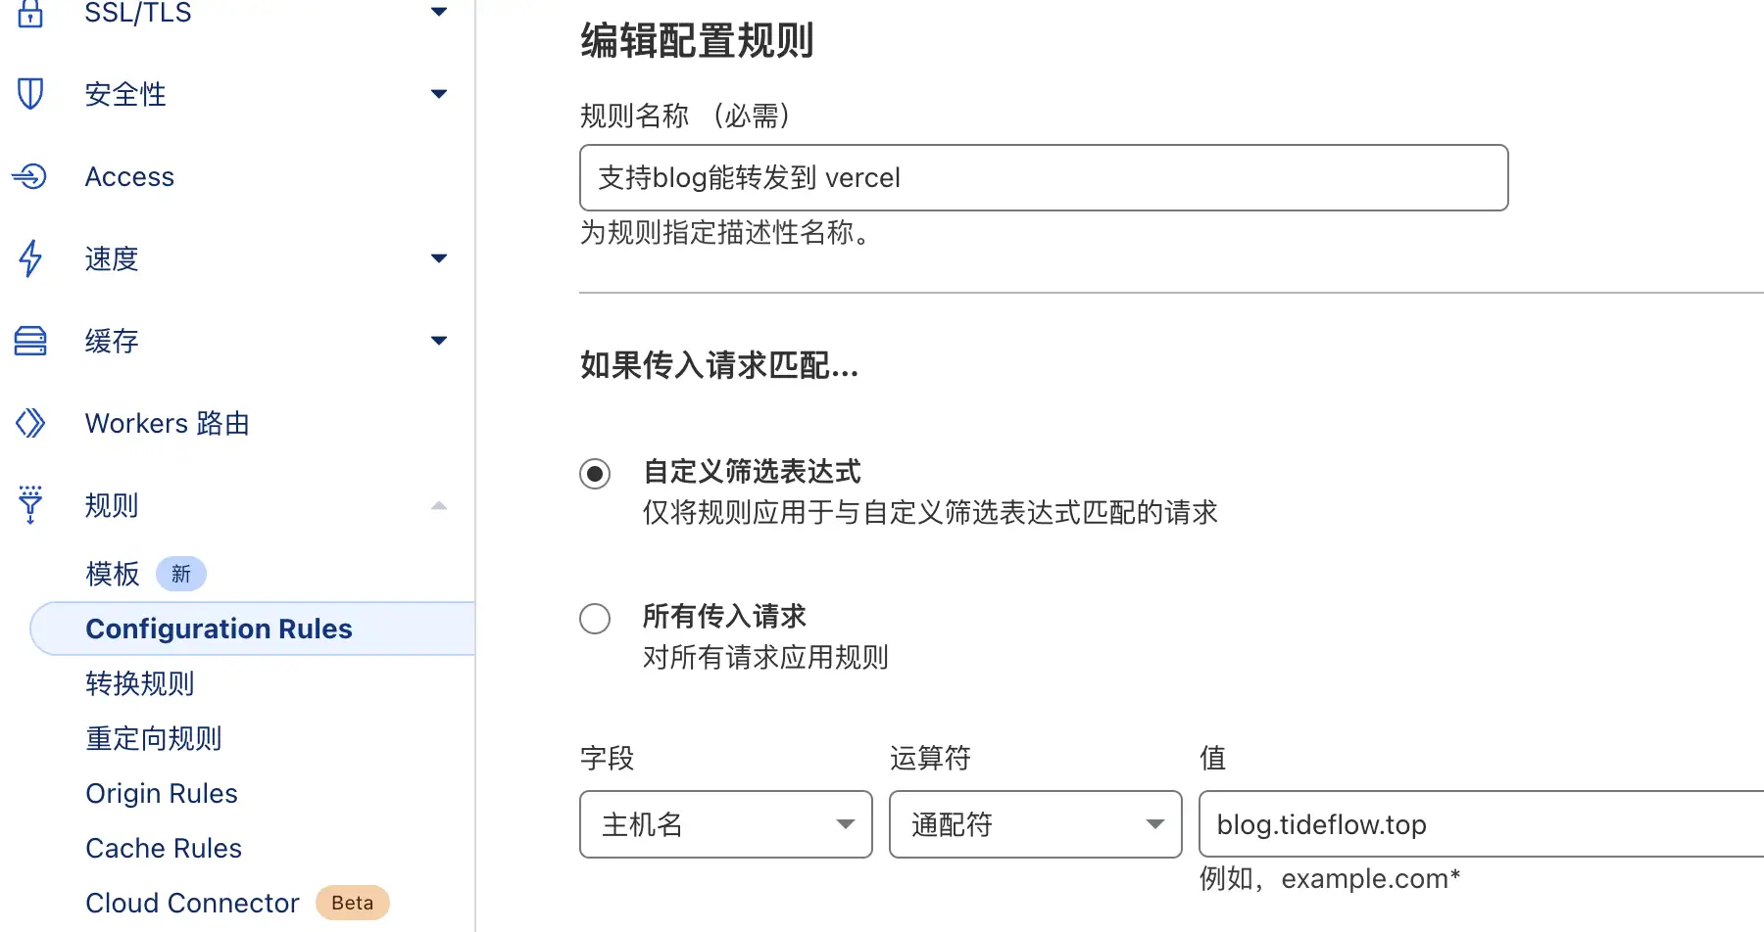The width and height of the screenshot is (1764, 932).
Task: Go to Origin Rules page
Action: [162, 793]
